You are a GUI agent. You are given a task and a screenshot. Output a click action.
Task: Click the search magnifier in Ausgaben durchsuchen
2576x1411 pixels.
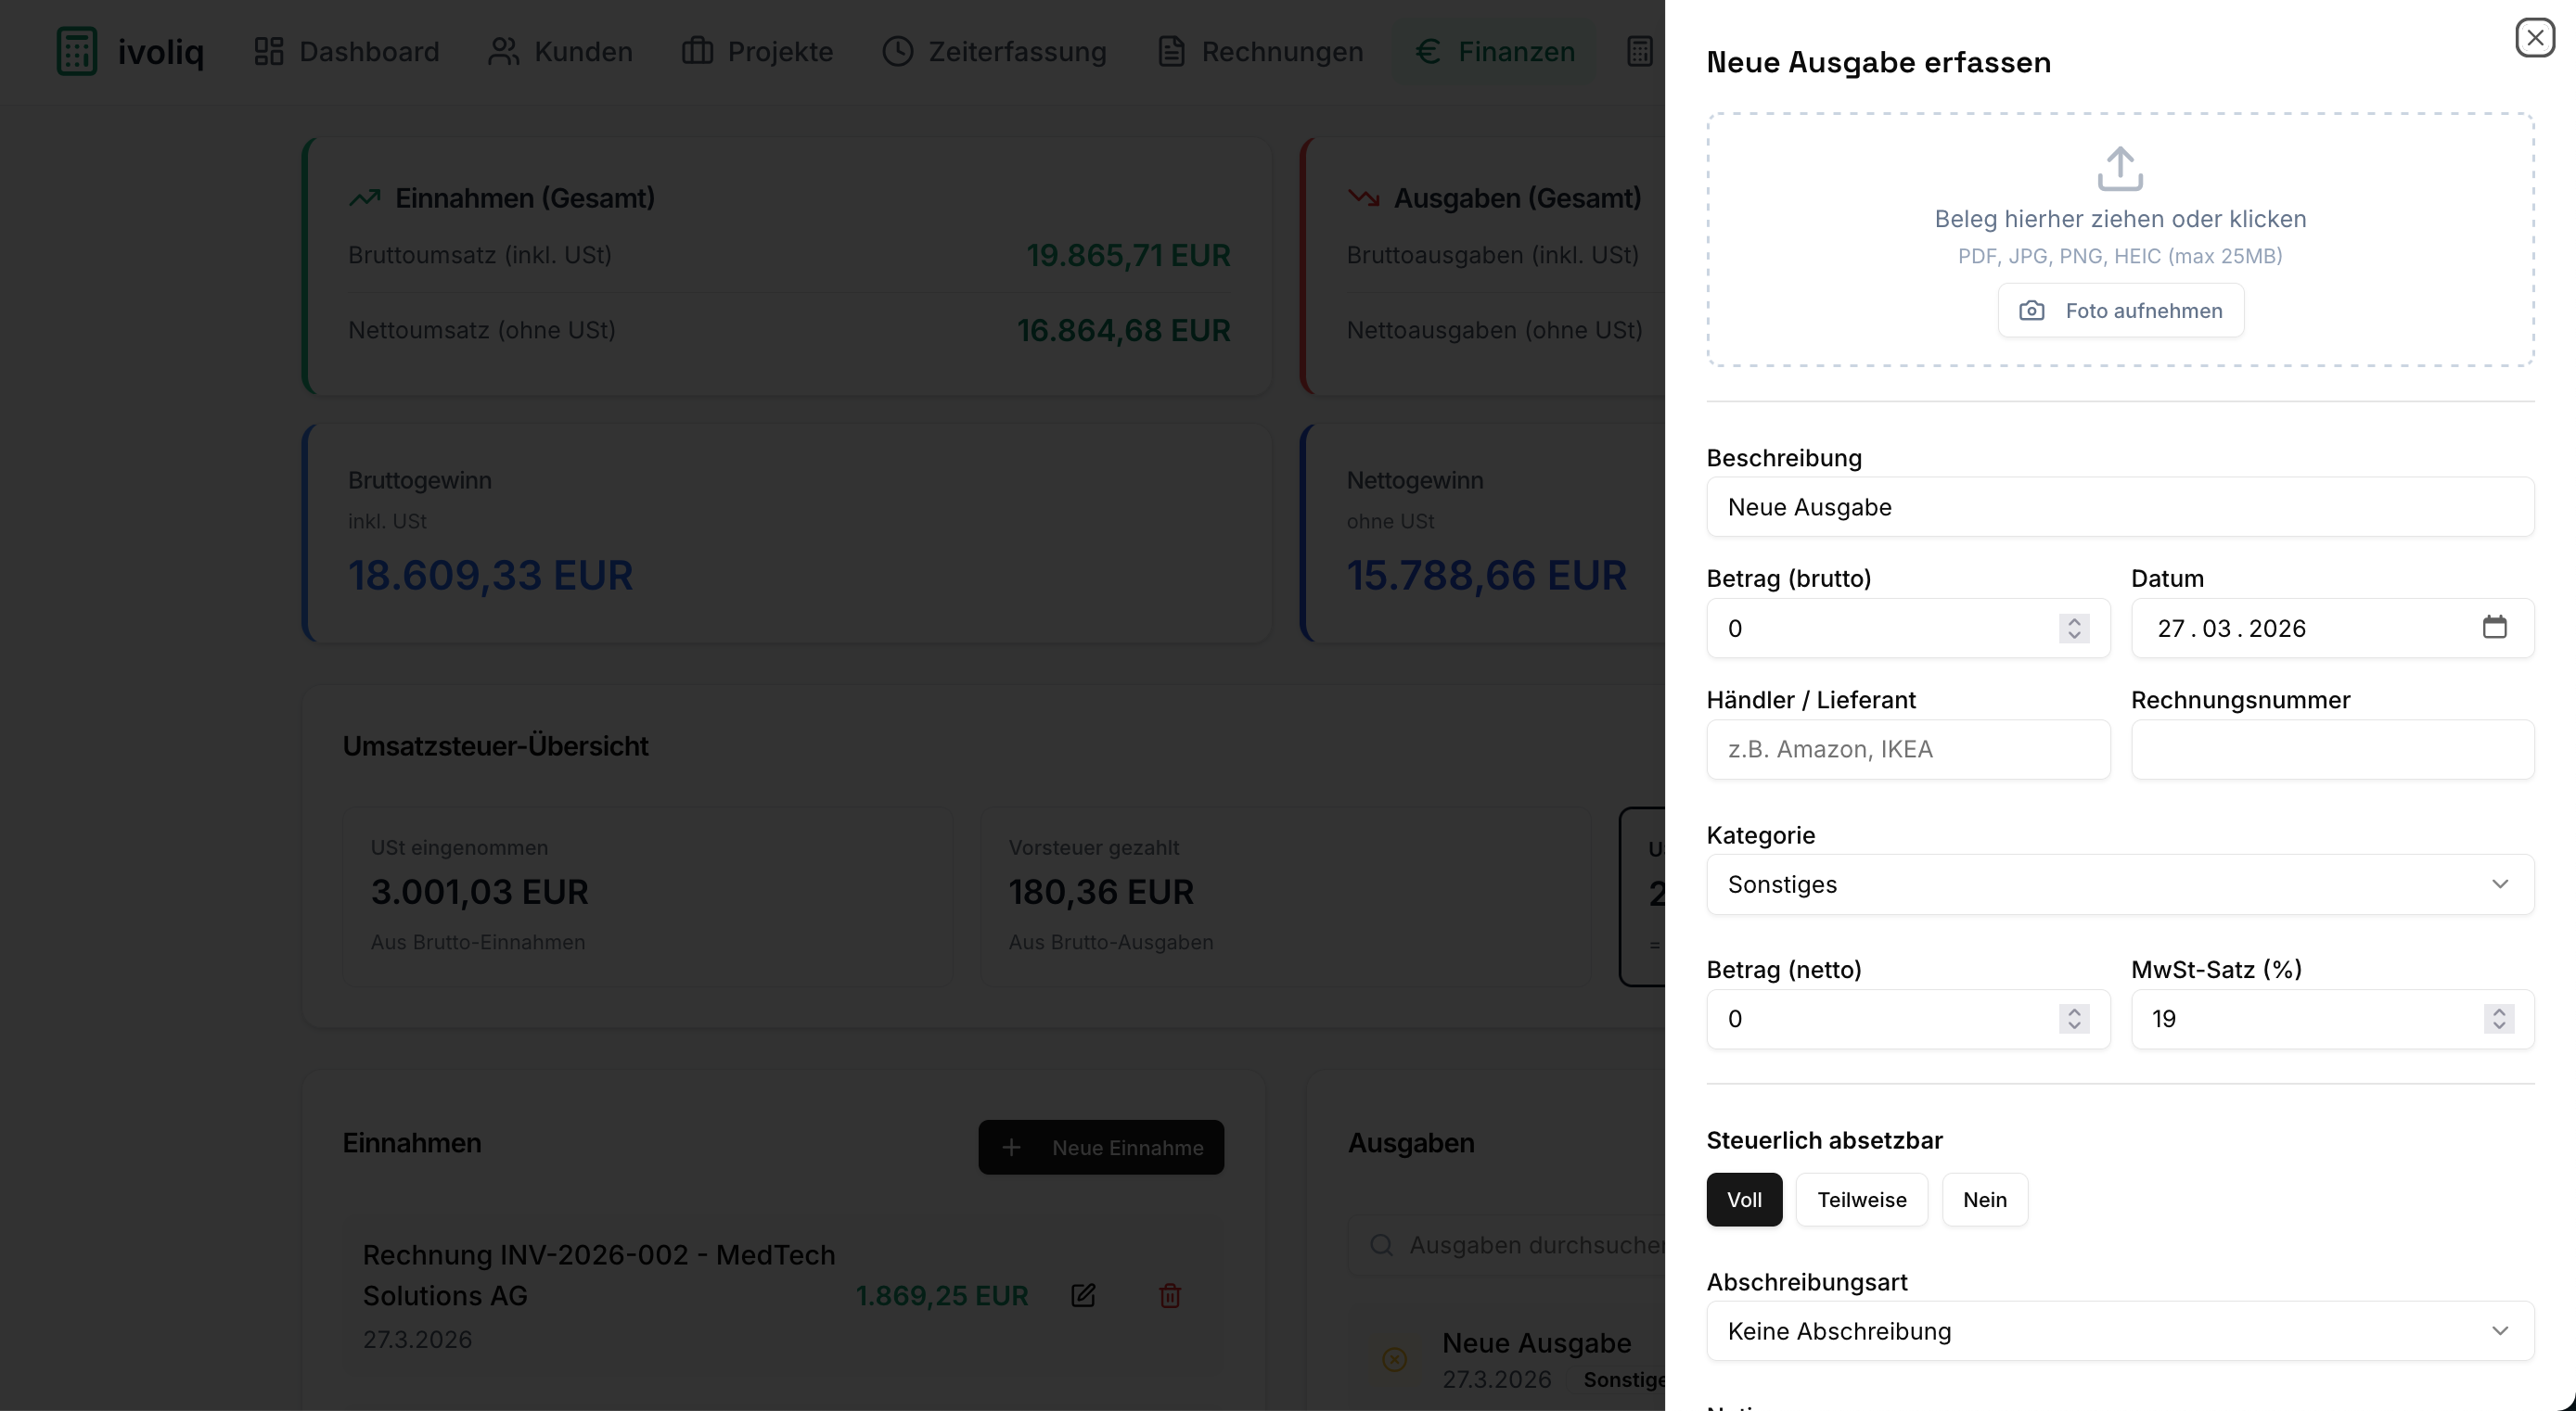(1381, 1245)
